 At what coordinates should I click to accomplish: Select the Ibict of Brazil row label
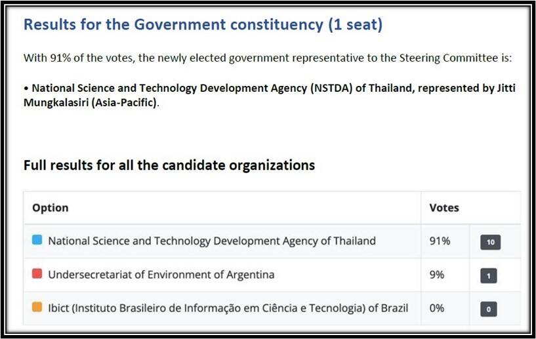228,308
